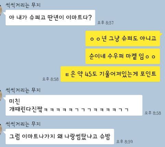Click the '45도' text in yellow message
Image resolution: width=165 pixels, height=147 pixels.
(91, 74)
